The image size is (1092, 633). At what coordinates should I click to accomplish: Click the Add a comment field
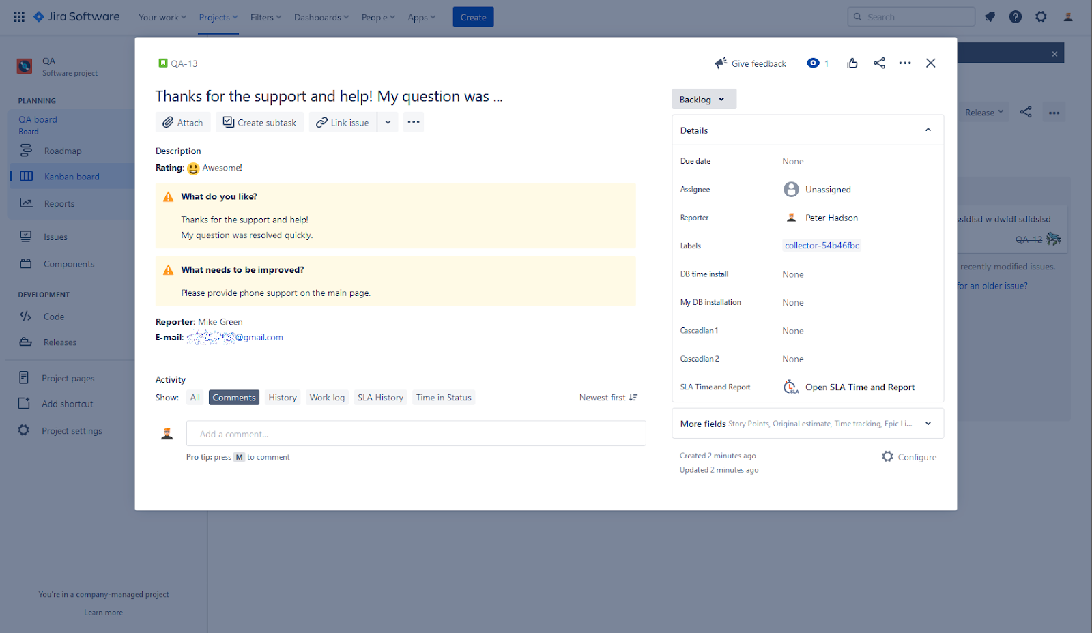tap(416, 433)
